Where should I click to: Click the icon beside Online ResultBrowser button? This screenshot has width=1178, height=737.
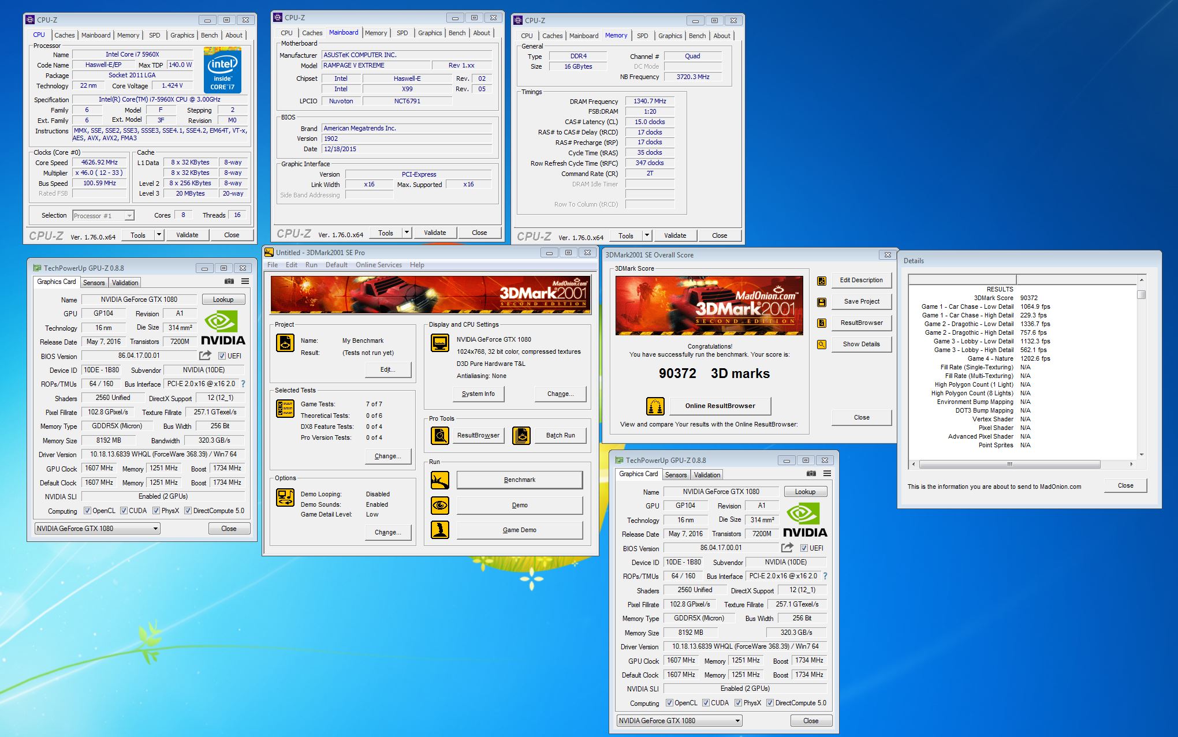click(x=655, y=406)
